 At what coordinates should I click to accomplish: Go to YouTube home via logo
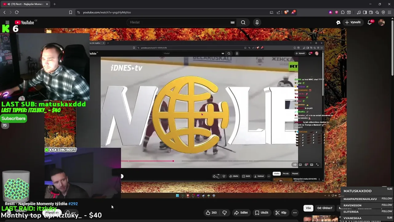(24, 22)
